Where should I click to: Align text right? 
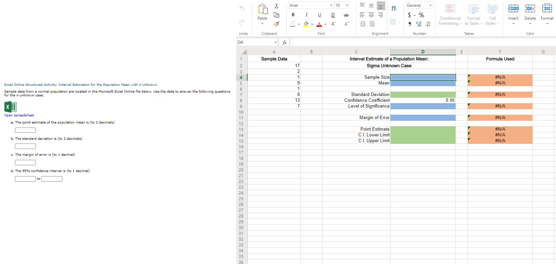pos(380,15)
